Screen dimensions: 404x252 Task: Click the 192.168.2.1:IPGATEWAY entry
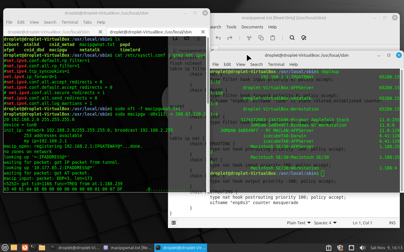tap(287, 77)
